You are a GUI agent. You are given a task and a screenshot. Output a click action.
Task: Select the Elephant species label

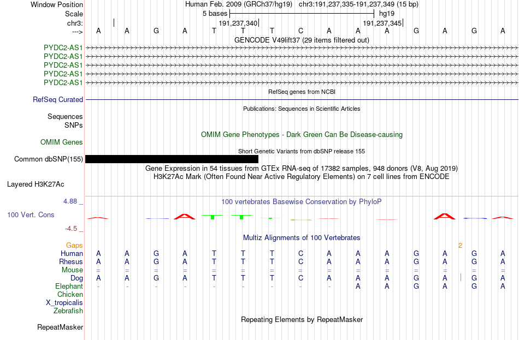(x=69, y=287)
